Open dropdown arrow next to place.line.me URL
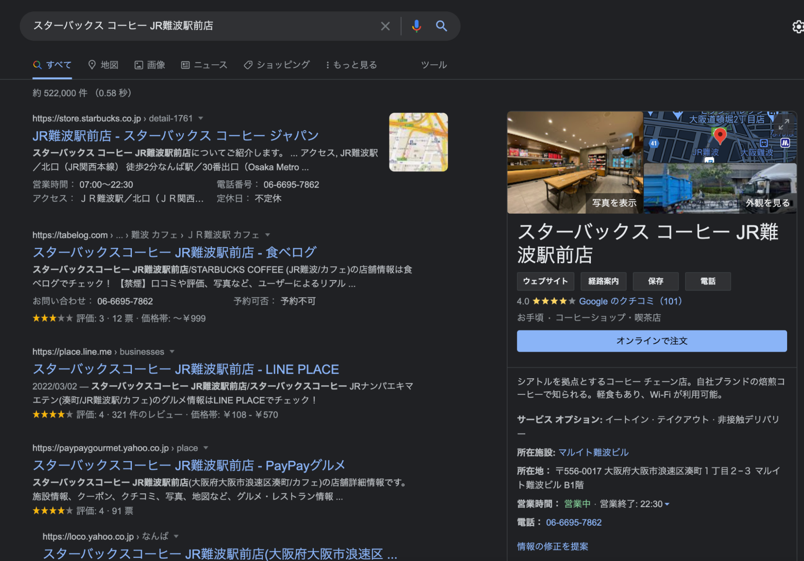The height and width of the screenshot is (561, 804). click(172, 352)
